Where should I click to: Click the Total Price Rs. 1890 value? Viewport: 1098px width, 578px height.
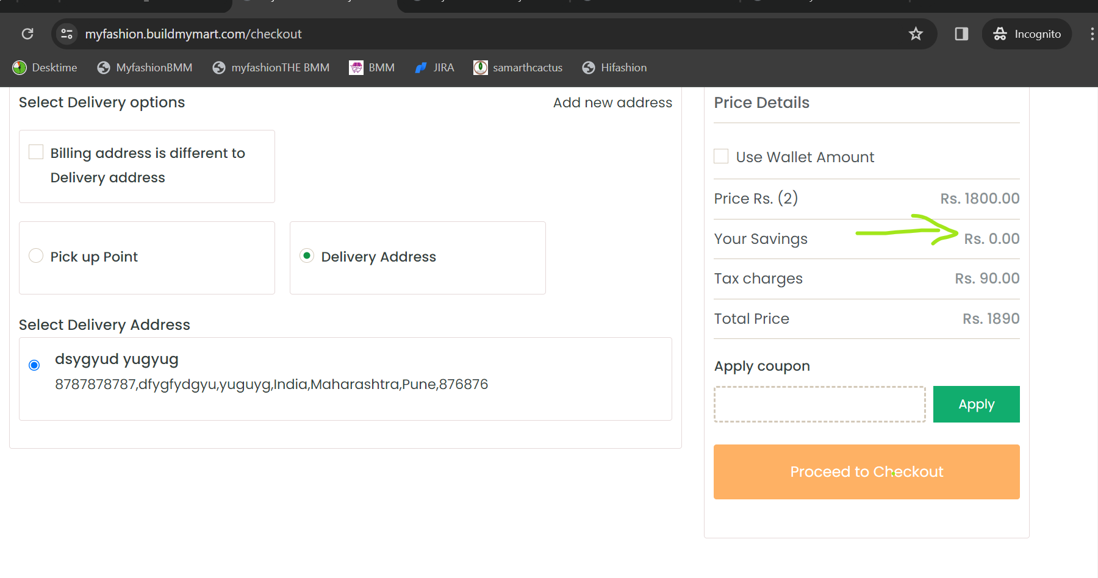991,319
